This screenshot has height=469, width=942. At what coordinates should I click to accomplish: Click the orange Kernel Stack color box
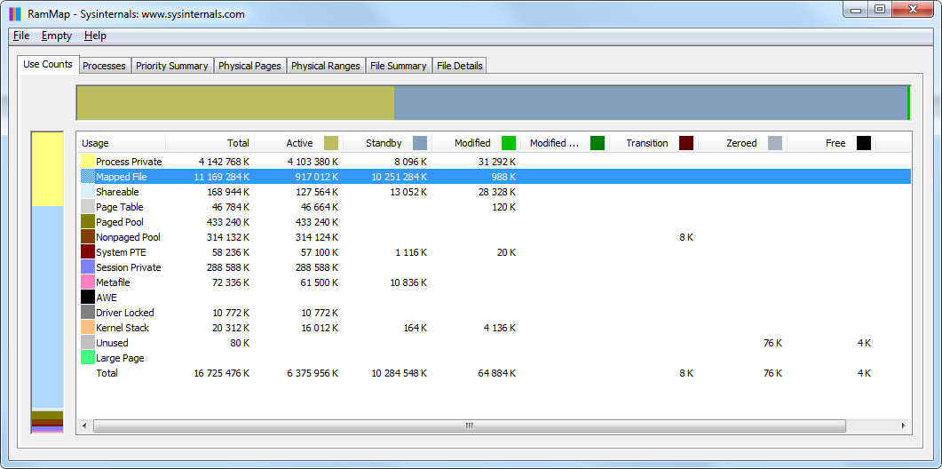pyautogui.click(x=88, y=328)
